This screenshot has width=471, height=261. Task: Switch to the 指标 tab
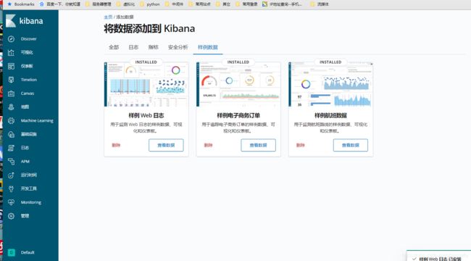click(x=153, y=47)
